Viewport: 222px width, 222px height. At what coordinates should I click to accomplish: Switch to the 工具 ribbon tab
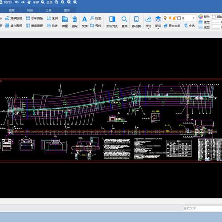click(48, 10)
